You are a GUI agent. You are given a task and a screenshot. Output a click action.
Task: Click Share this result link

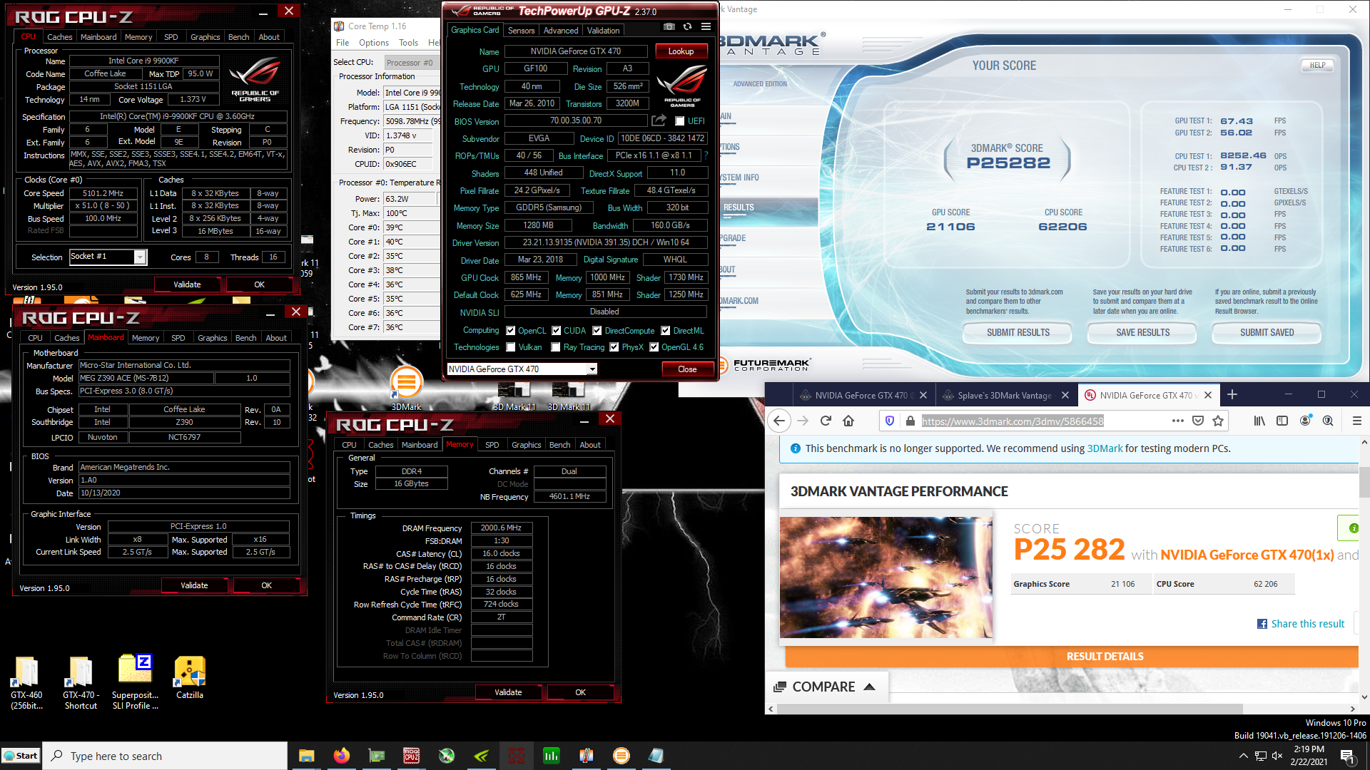coord(1307,624)
